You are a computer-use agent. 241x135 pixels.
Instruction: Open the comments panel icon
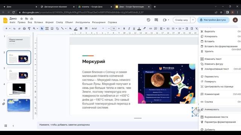pyautogui.click(x=156, y=20)
